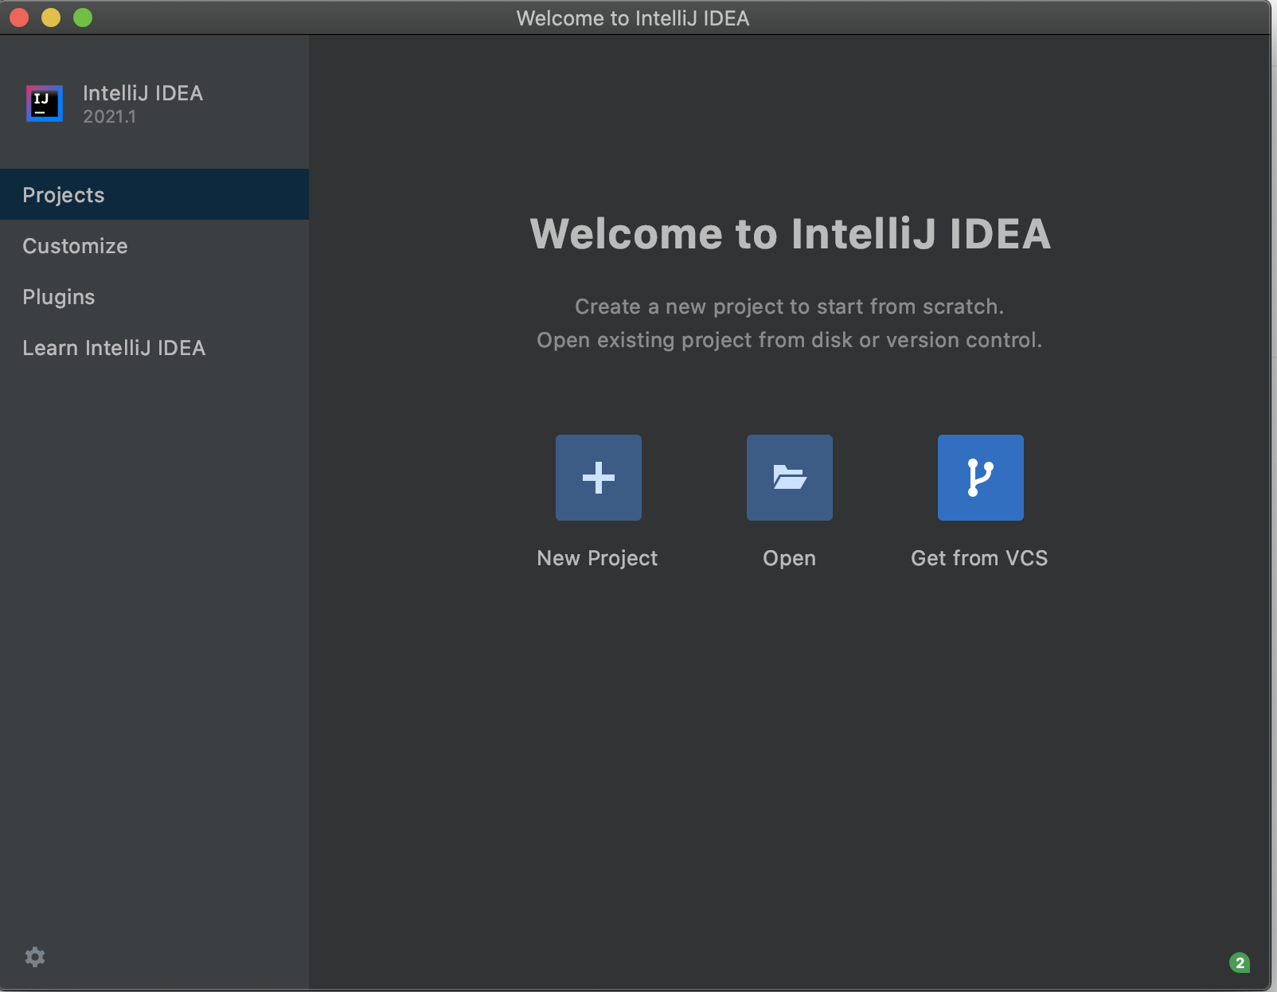The height and width of the screenshot is (992, 1277).
Task: Click the Open folder icon
Action: tap(790, 478)
